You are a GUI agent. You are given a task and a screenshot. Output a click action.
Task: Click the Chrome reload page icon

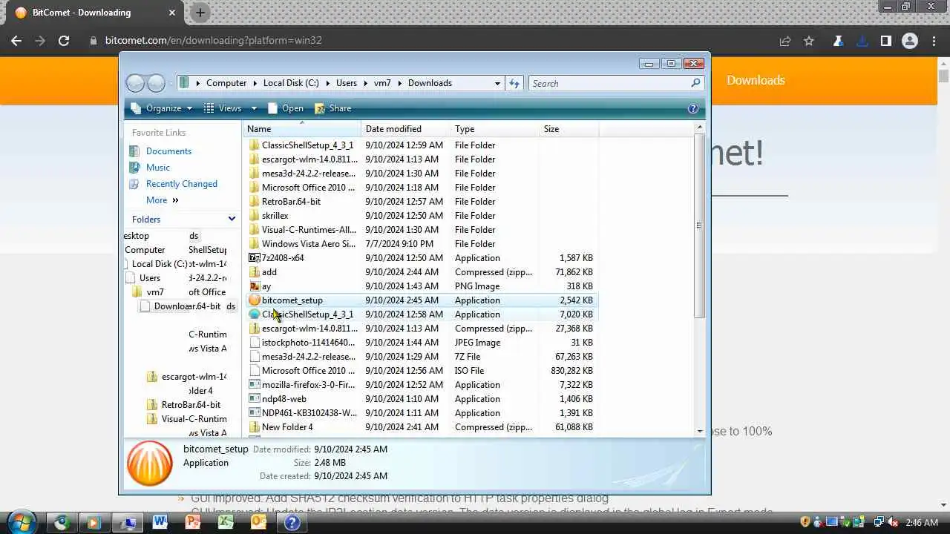pyautogui.click(x=64, y=41)
